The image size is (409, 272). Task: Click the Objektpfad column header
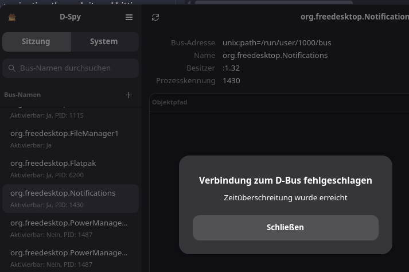tap(170, 102)
